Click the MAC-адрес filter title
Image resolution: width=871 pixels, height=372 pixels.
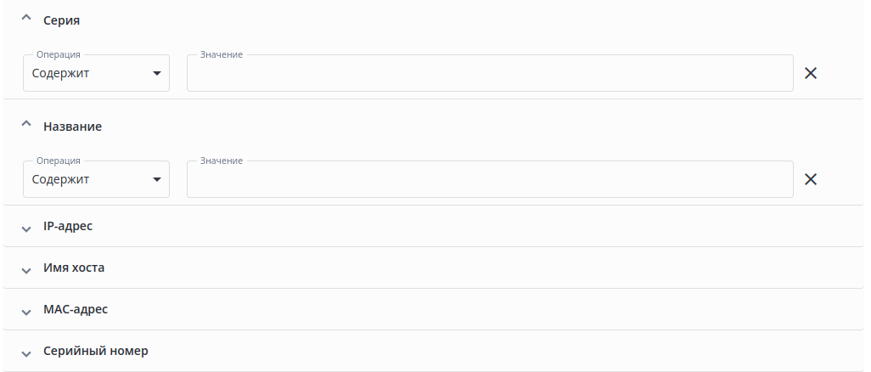(x=76, y=309)
